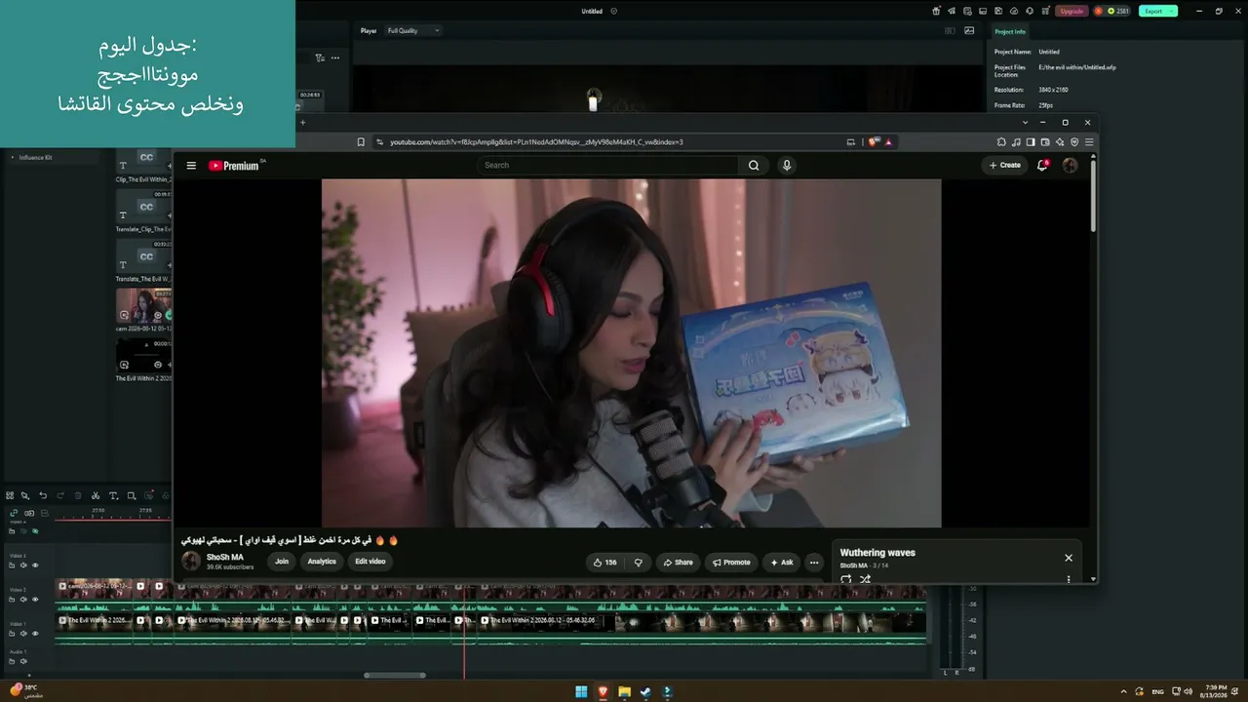Click the Edit video button

370,562
